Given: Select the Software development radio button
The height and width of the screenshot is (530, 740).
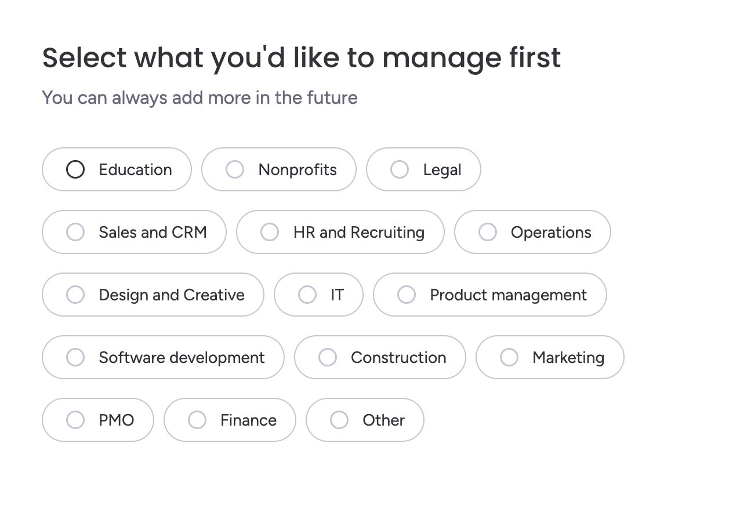Looking at the screenshot, I should (x=75, y=357).
